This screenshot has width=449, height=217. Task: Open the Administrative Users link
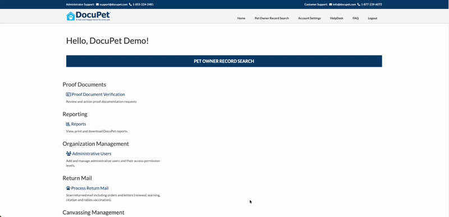pos(91,154)
